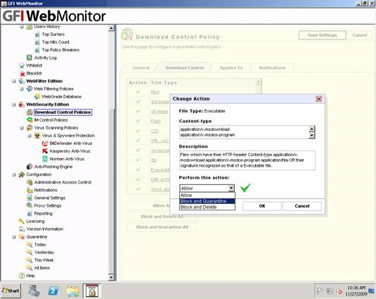This screenshot has width=376, height=299.
Task: Collapse the Quarantine tree node
Action: 13,237
